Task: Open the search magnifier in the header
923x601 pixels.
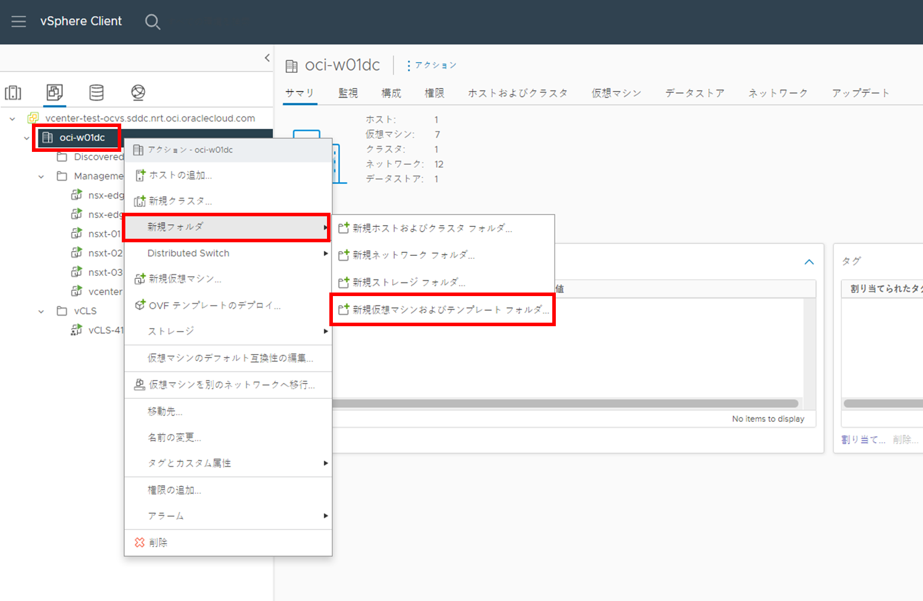Action: pos(153,22)
